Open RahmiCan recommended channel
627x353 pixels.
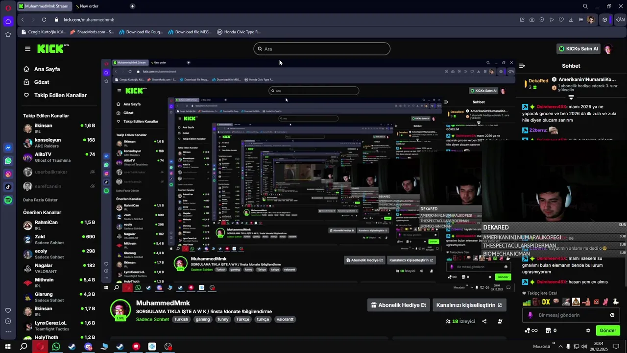59,225
